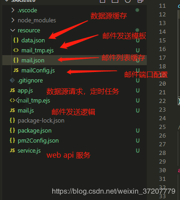Click the JSON braces icon of mail.json

click(16, 60)
